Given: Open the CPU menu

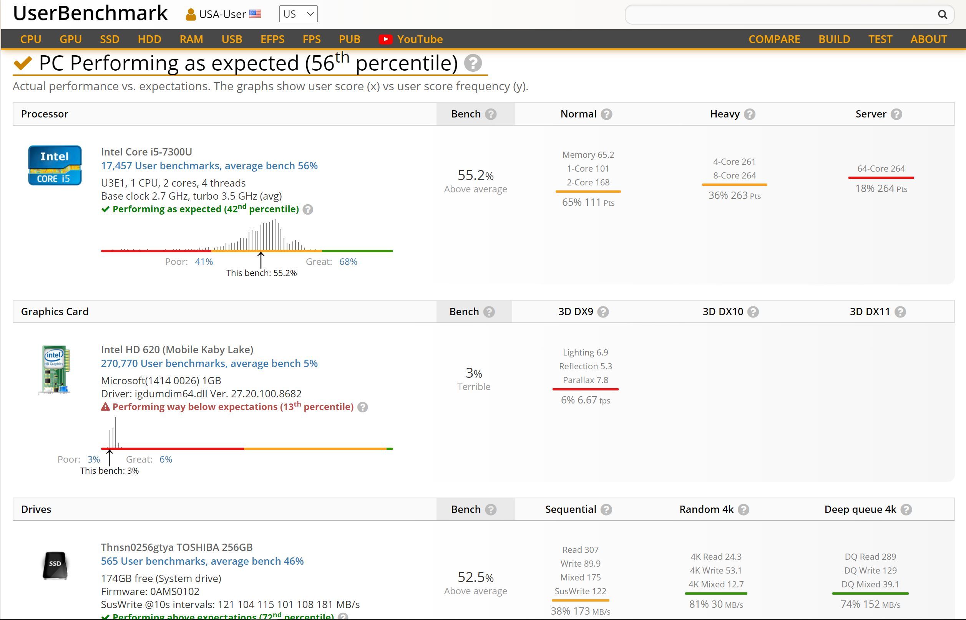Looking at the screenshot, I should pos(31,39).
